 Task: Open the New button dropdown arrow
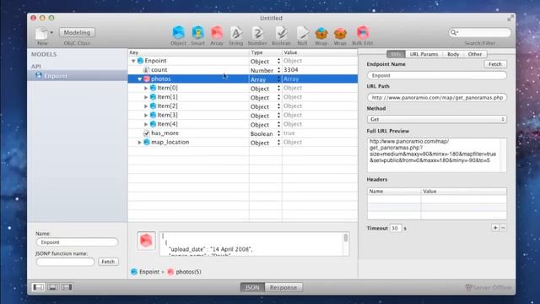click(x=51, y=32)
